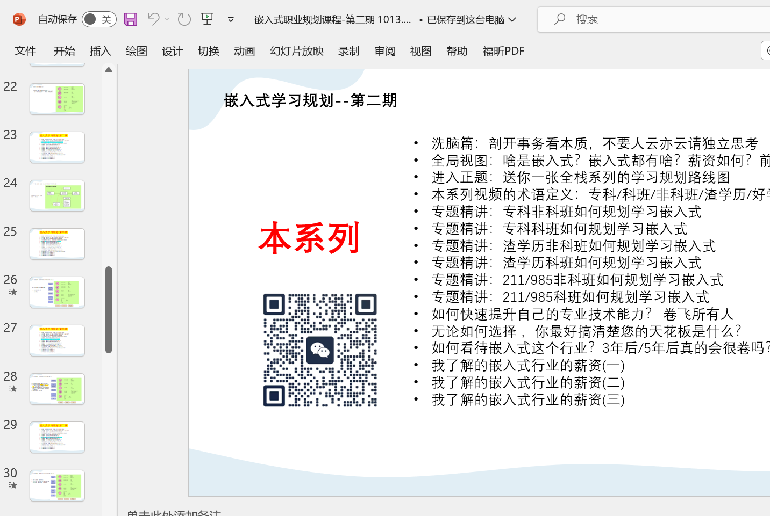Click the slide title 嵌入式学习规划--第二期
770x516 pixels.
point(310,100)
